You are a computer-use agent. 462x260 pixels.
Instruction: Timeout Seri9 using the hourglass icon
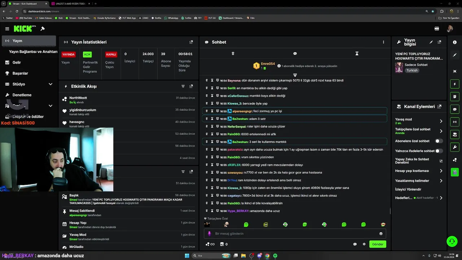click(212, 88)
